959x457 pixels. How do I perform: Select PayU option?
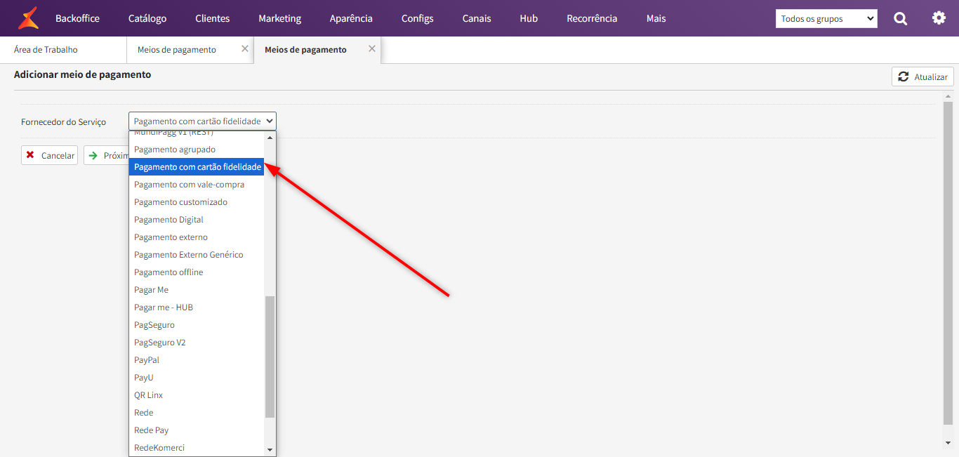coord(197,378)
